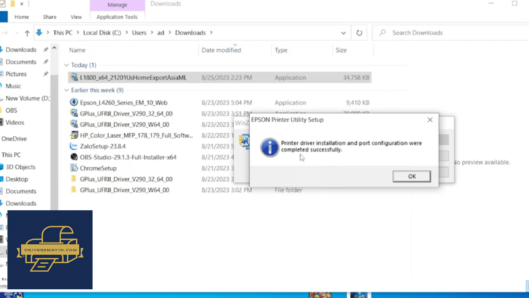Viewport: 529px width, 298px height.
Task: Click the OBS-Studio installer file icon
Action: pos(74,157)
